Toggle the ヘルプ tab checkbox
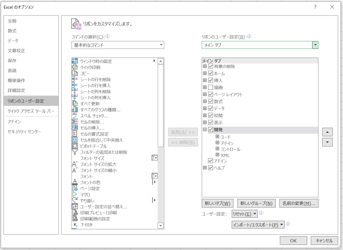343x250 pixels. (211, 168)
